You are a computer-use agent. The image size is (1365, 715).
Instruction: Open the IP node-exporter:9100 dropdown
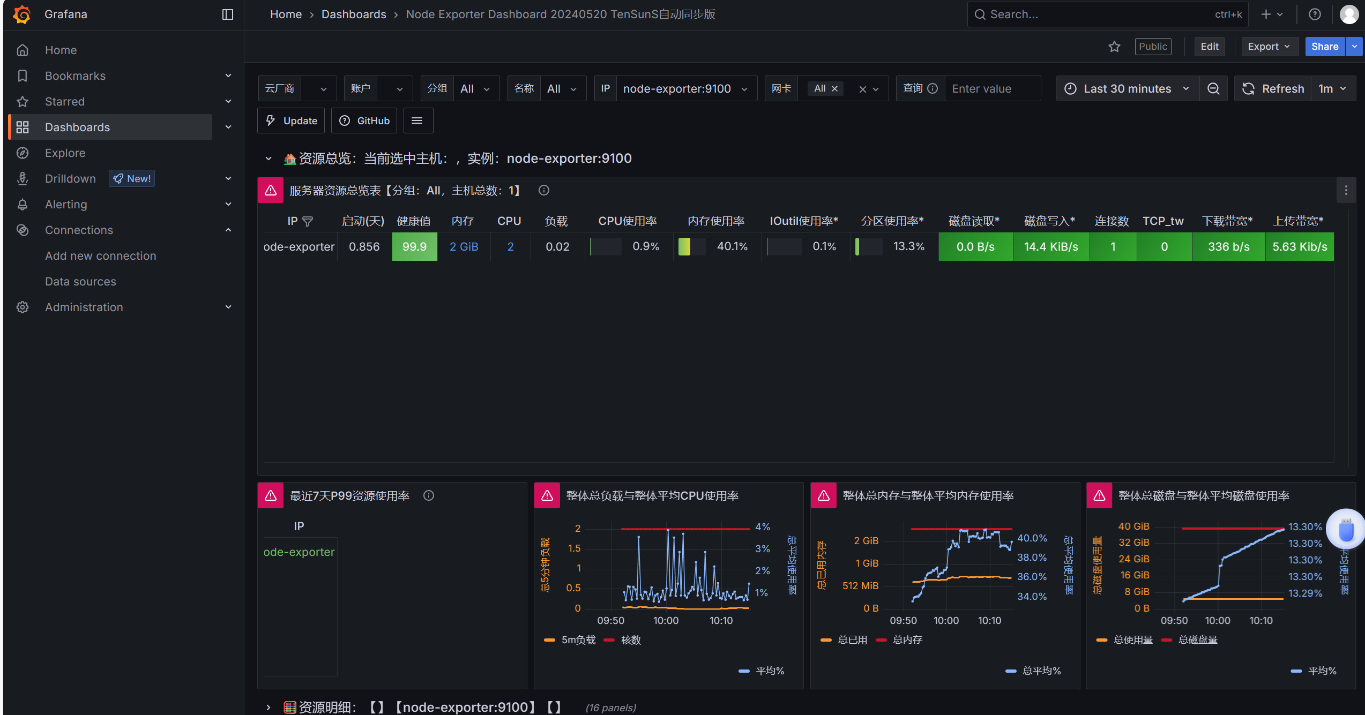pos(686,88)
